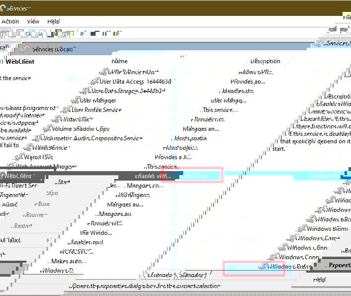Click the Pause Service toolbar icon

point(105,33)
